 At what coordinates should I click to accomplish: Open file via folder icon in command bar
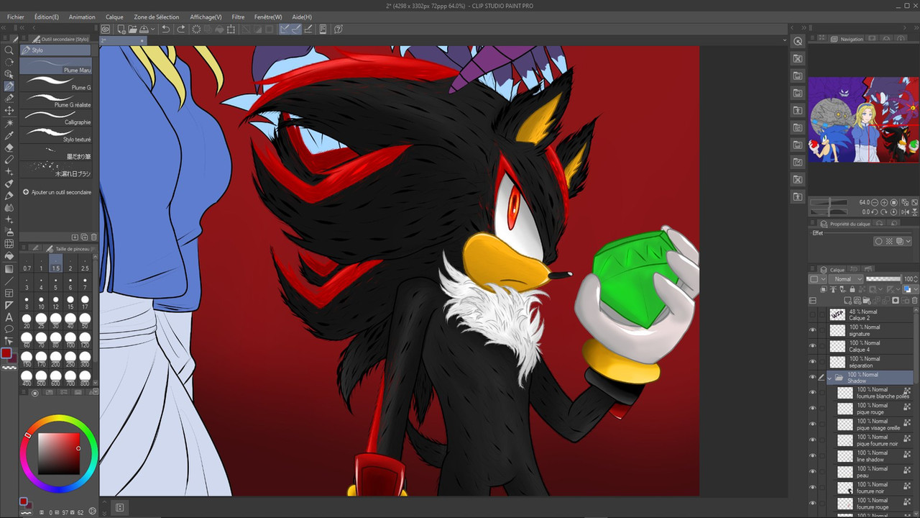point(133,29)
